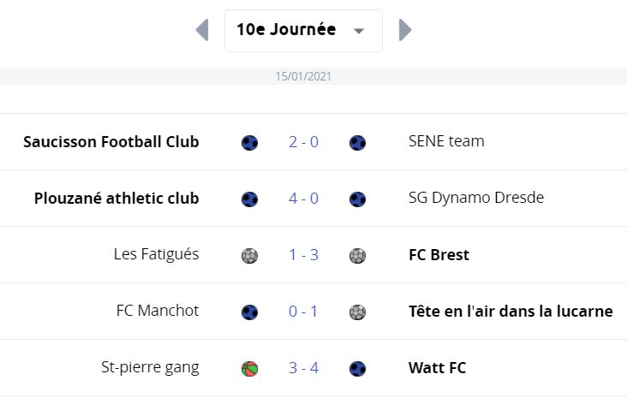Open the 4 - 0 match score
Image resolution: width=627 pixels, height=410 pixels.
[303, 199]
